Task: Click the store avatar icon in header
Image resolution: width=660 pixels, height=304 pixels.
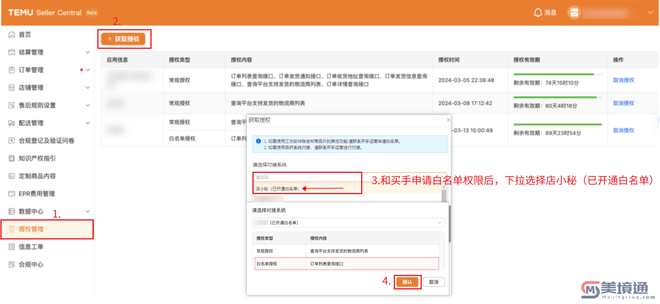Action: pyautogui.click(x=574, y=13)
